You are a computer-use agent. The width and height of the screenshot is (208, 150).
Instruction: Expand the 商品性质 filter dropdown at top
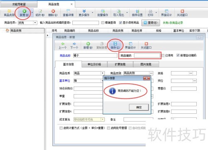(x=35, y=22)
